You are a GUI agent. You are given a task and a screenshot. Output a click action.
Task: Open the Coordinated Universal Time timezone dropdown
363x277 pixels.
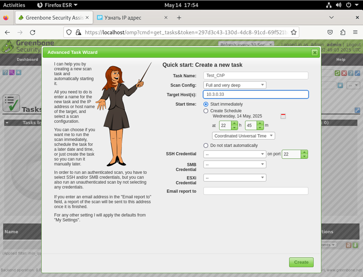(244, 136)
